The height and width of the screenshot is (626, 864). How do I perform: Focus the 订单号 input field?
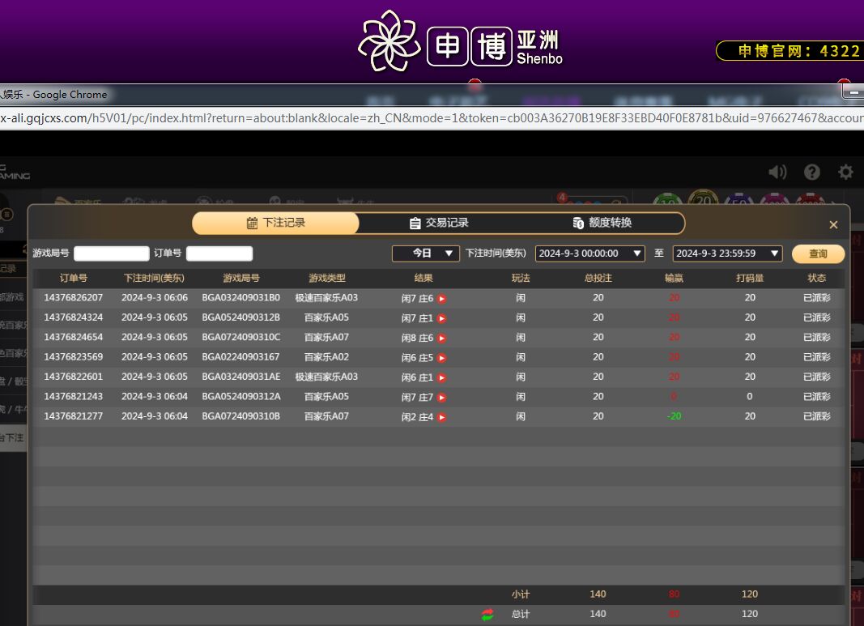219,253
